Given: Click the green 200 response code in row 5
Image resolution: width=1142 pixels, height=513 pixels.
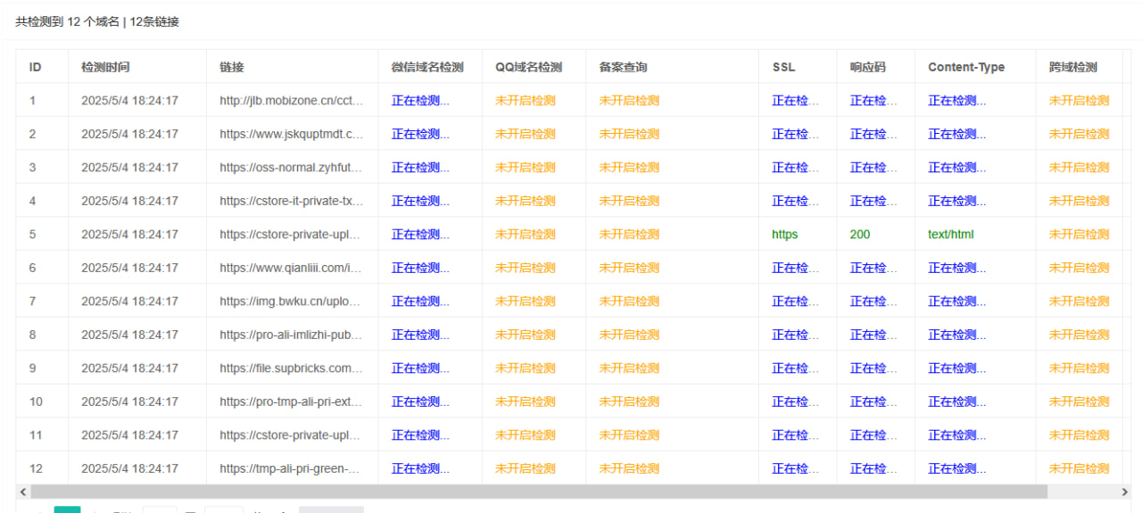Looking at the screenshot, I should point(859,235).
